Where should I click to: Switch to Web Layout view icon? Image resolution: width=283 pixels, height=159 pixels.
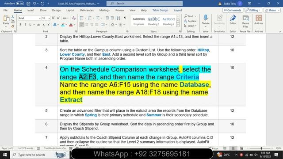[241, 148]
